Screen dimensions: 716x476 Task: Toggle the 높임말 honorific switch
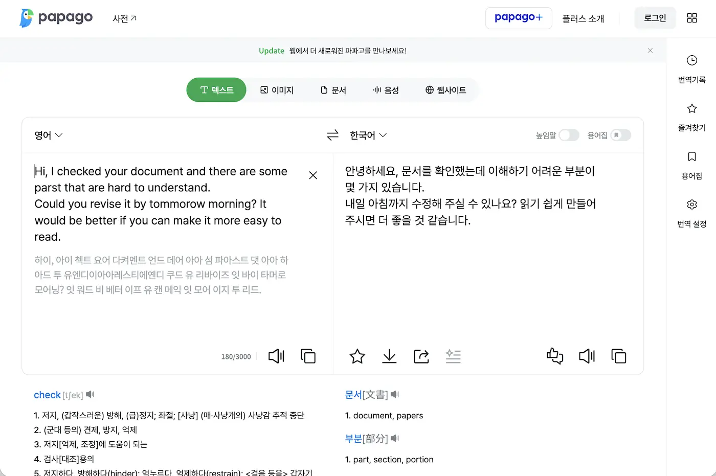tap(569, 135)
